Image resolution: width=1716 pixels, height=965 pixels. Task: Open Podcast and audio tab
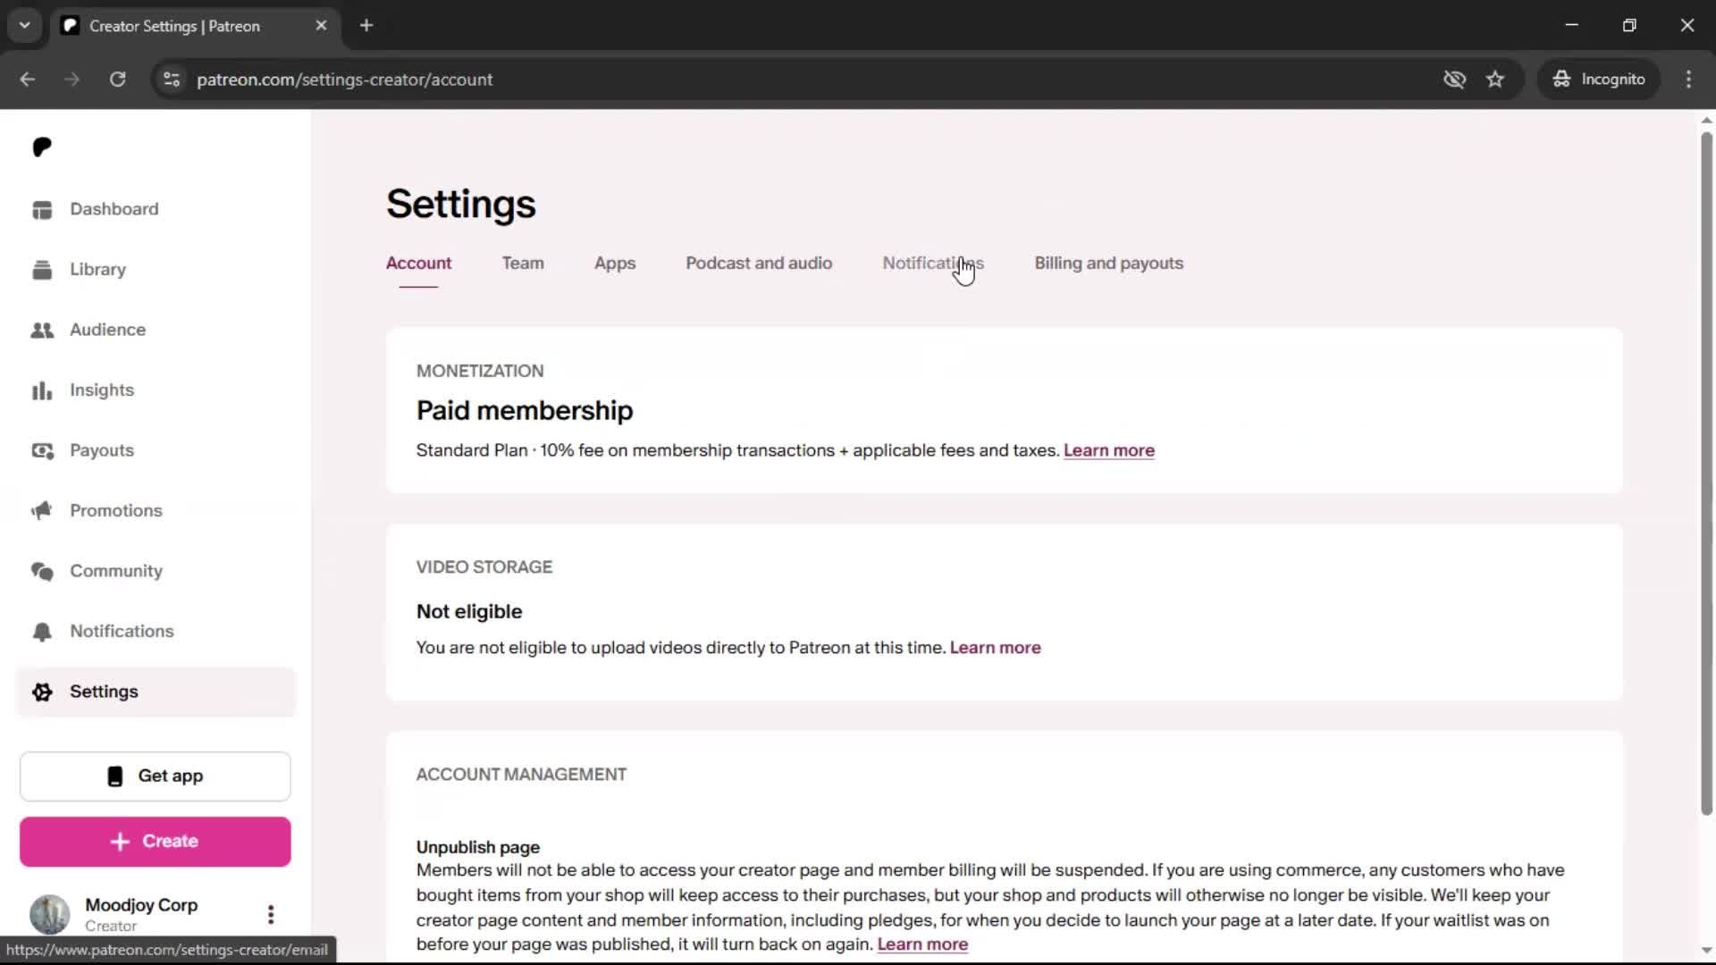coord(759,264)
